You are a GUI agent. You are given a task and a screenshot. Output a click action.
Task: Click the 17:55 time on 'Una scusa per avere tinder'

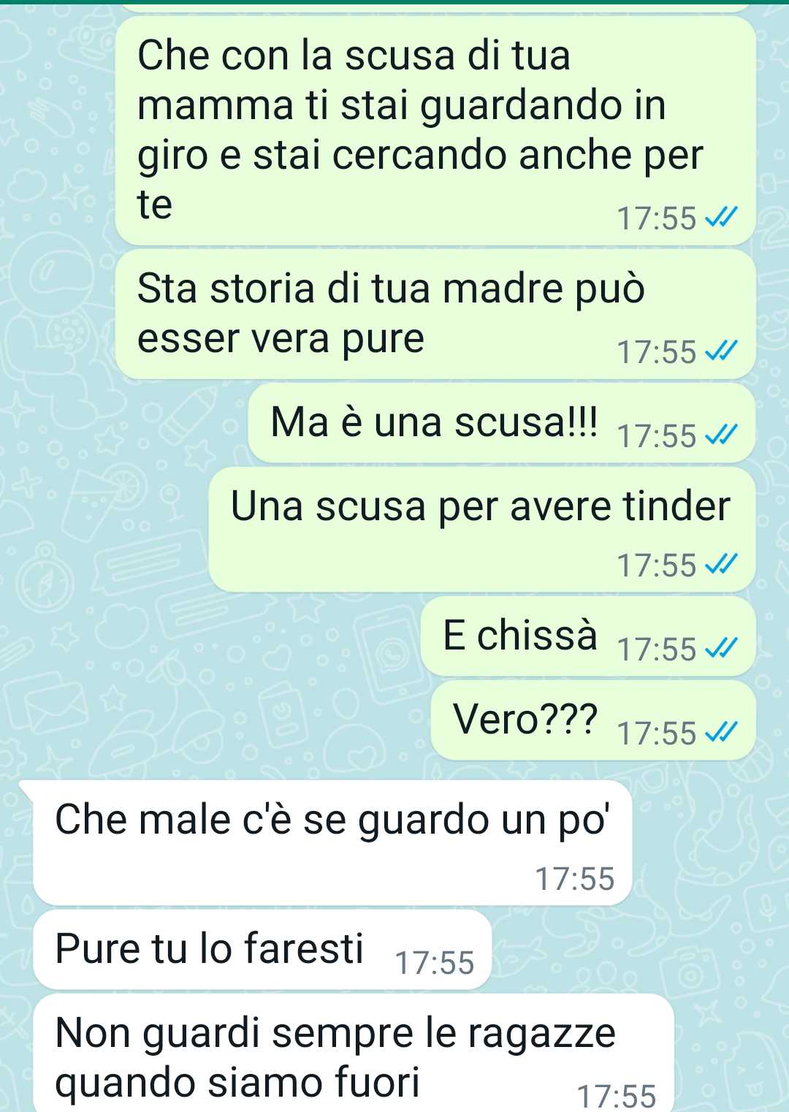tap(657, 565)
